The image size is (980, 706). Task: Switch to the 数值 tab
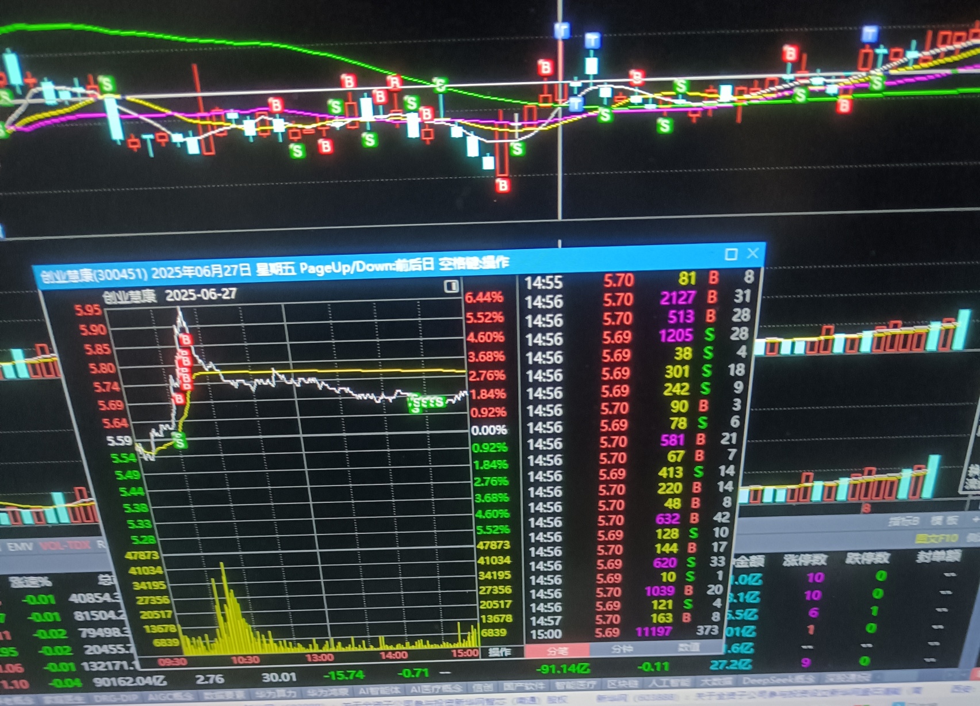(x=688, y=647)
